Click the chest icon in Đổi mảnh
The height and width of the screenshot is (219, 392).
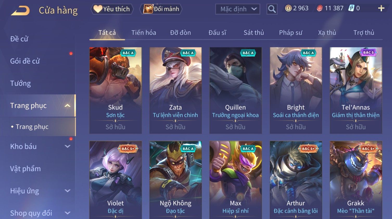(x=148, y=9)
